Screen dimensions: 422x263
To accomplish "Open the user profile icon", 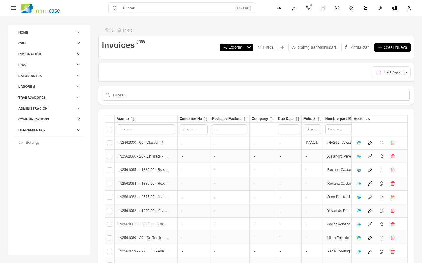I will click(409, 8).
